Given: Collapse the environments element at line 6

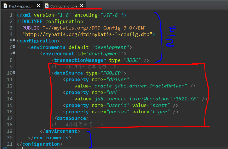Looking at the screenshot, I should click(14, 46).
